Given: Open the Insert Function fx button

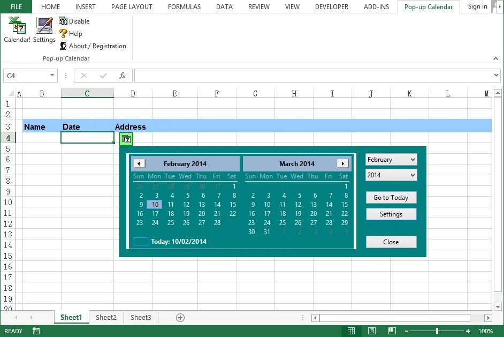Looking at the screenshot, I should [x=123, y=76].
